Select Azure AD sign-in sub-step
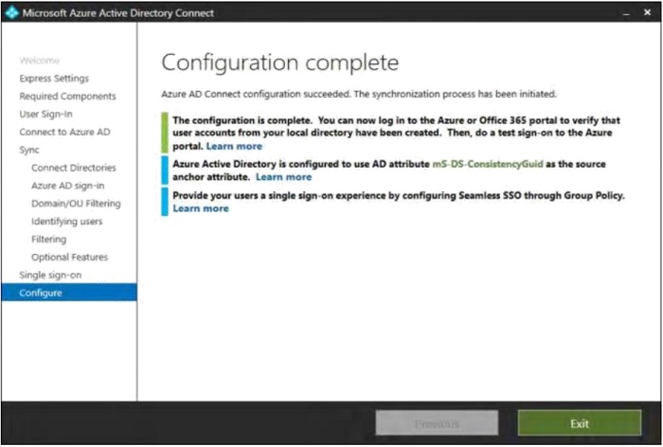The height and width of the screenshot is (447, 663). click(x=67, y=186)
